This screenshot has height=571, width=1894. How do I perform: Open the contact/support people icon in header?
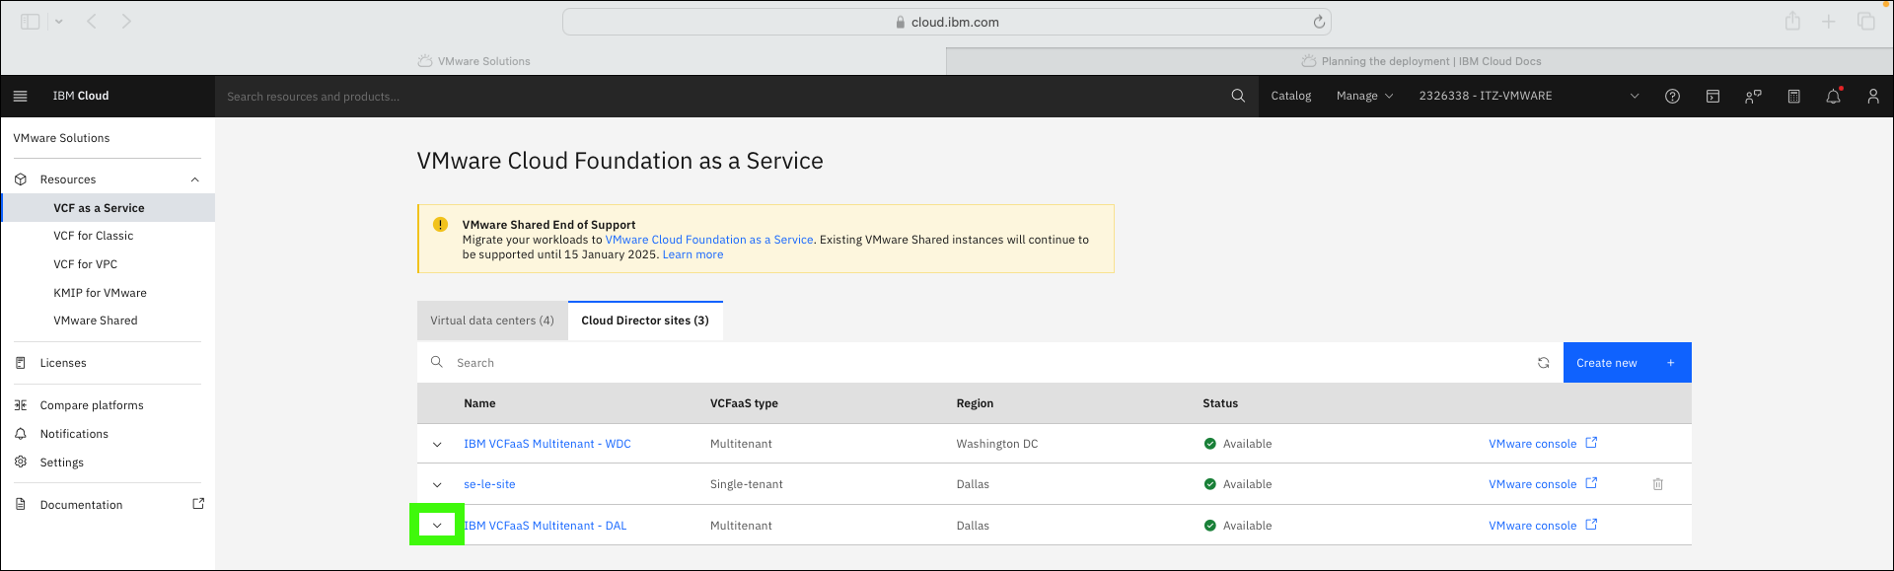pyautogui.click(x=1753, y=96)
